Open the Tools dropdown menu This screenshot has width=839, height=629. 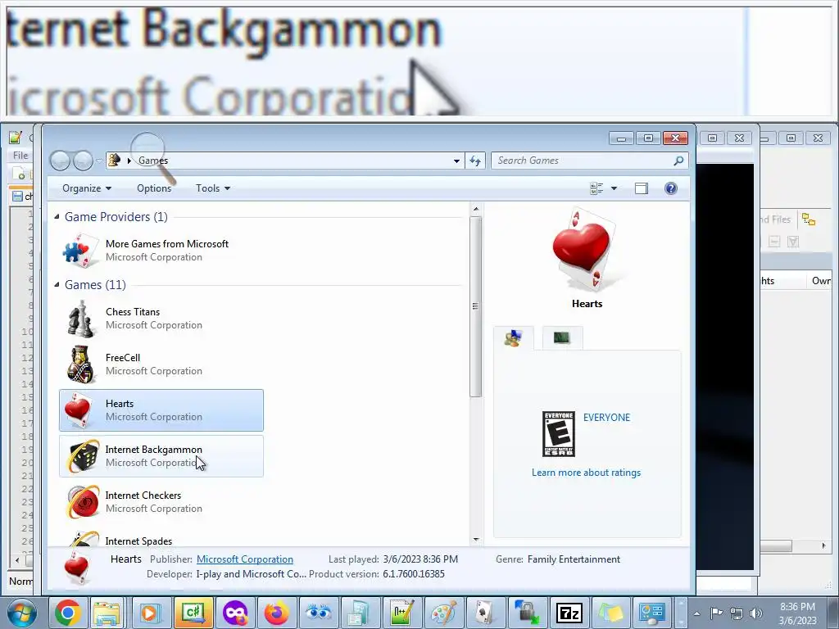click(x=212, y=188)
